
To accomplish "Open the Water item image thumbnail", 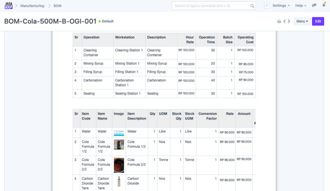I will pyautogui.click(x=119, y=133).
